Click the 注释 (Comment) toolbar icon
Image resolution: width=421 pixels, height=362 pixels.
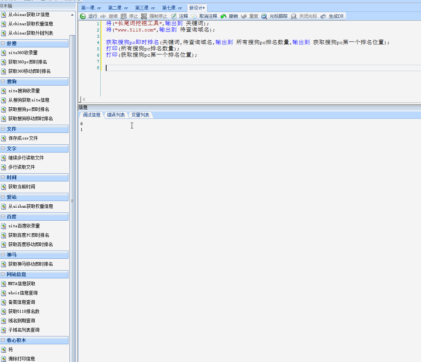pyautogui.click(x=174, y=16)
